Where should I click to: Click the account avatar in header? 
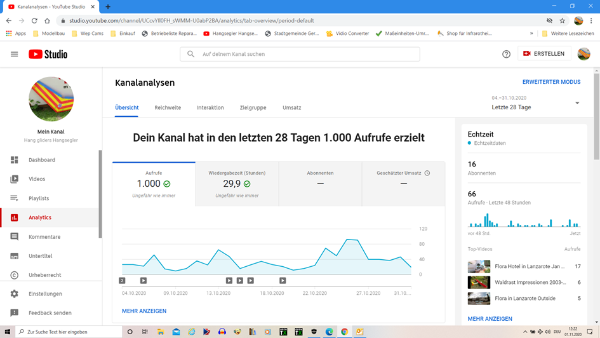[x=583, y=54]
